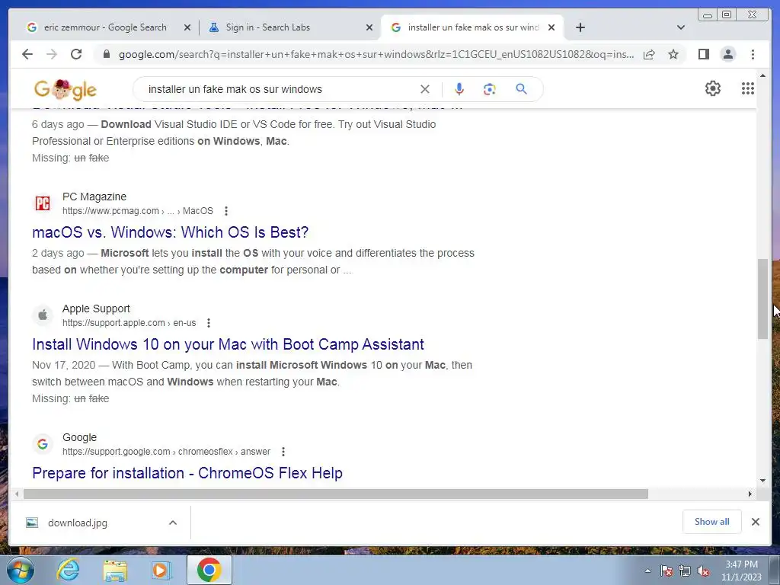The image size is (780, 585).
Task: Close the current installer search tab
Action: [x=551, y=28]
